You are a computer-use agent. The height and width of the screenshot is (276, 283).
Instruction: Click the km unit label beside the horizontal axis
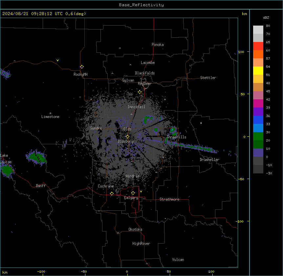[5, 272]
